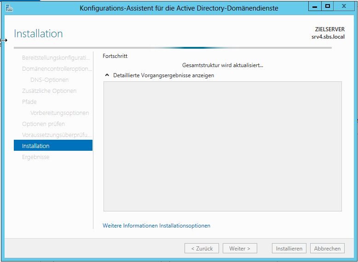Go back with the Zurück button
This screenshot has height=262, width=358.
[x=202, y=248]
